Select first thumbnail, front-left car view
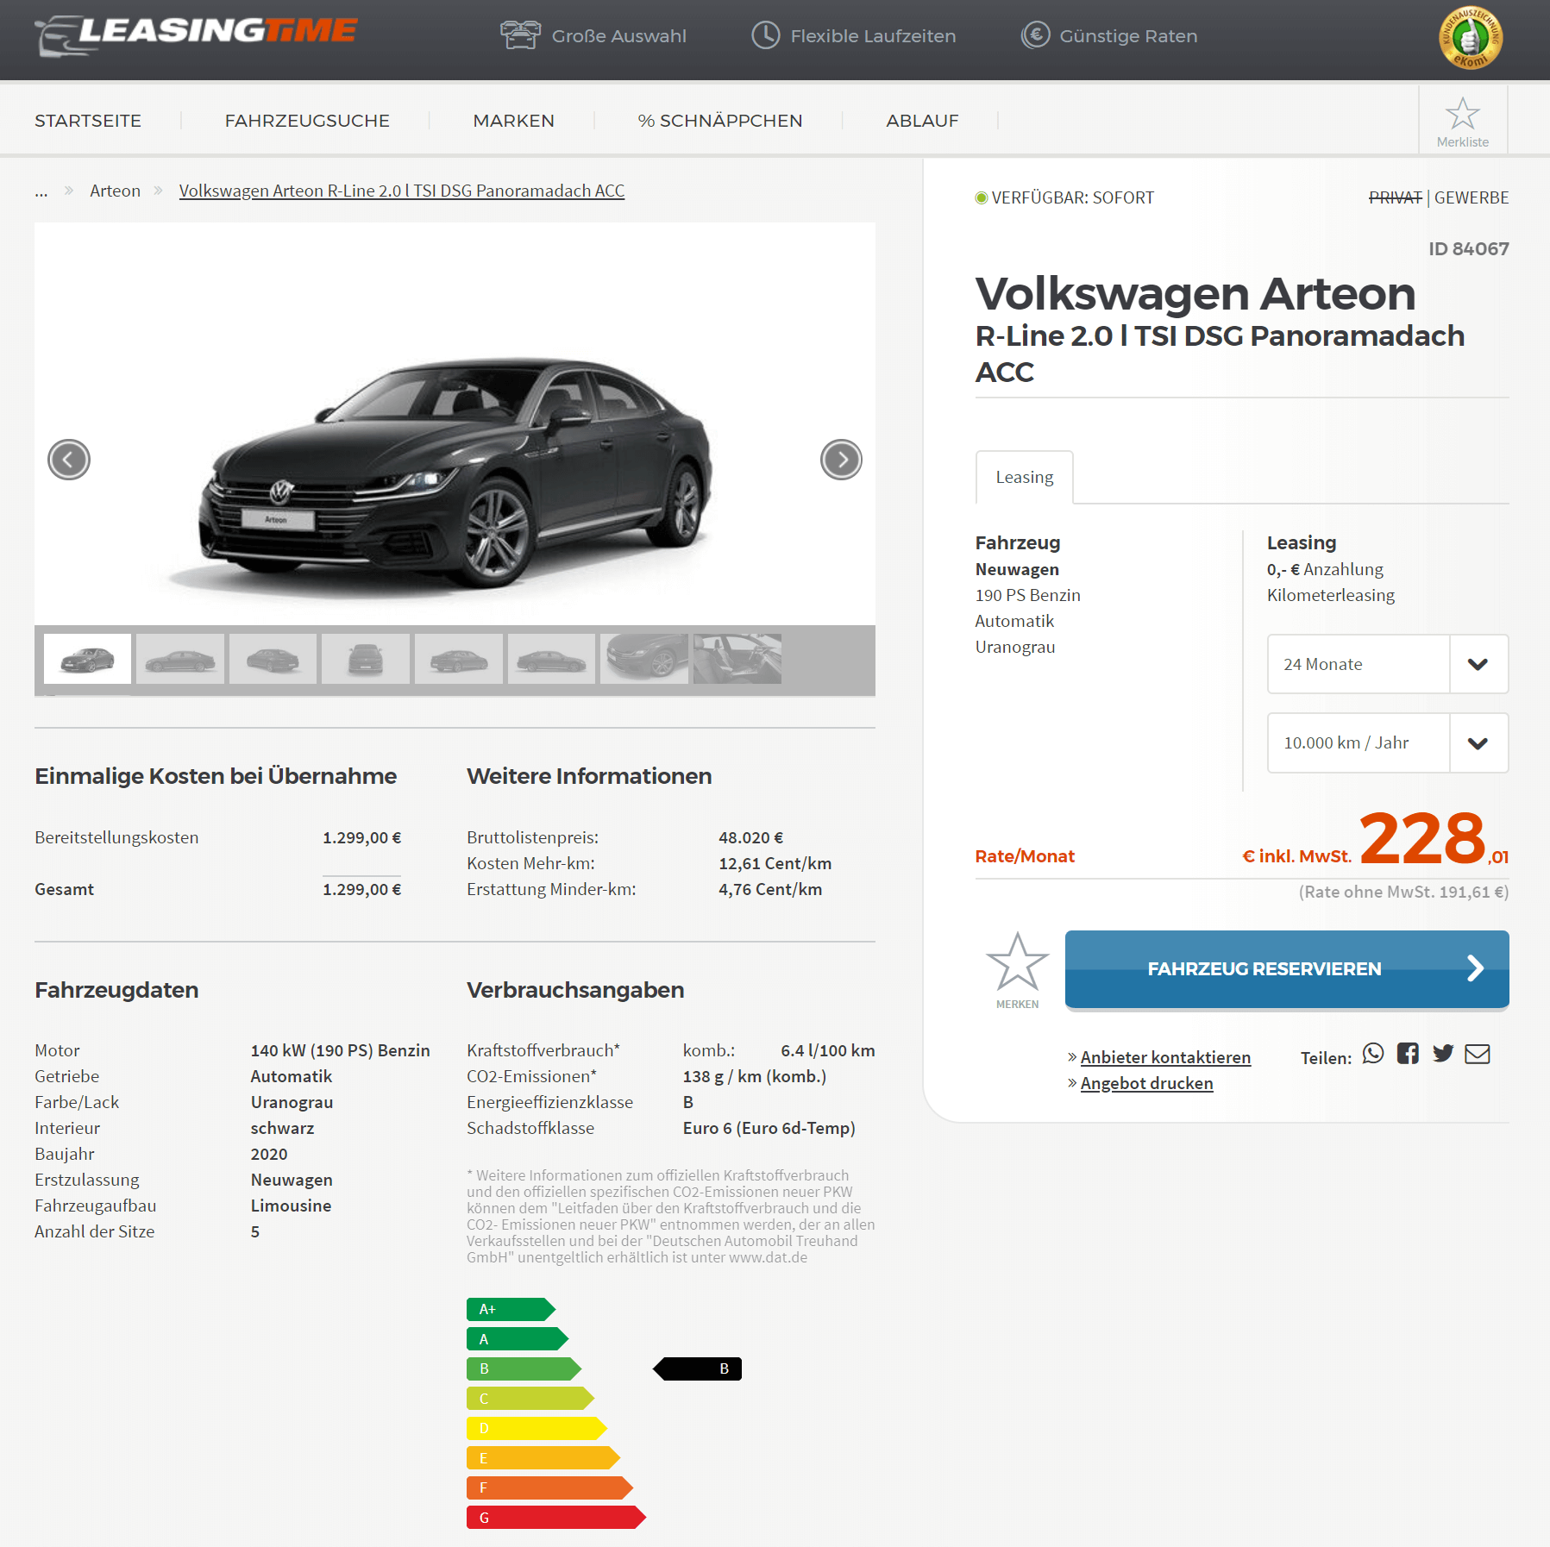1550x1547 pixels. (x=87, y=659)
